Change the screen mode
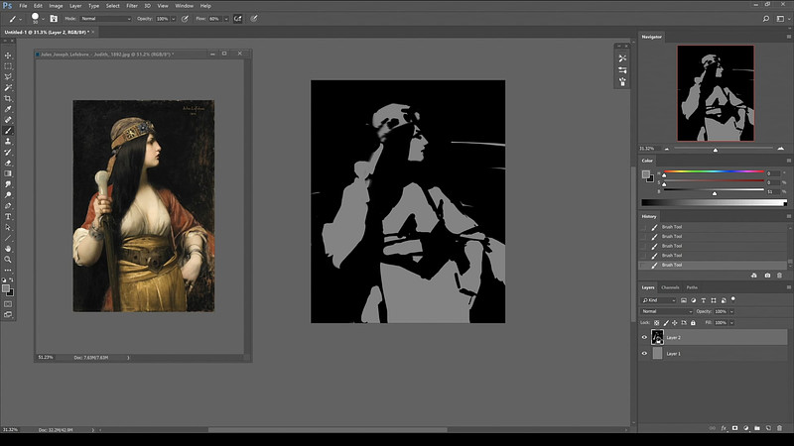Image resolution: width=794 pixels, height=446 pixels. pos(8,314)
